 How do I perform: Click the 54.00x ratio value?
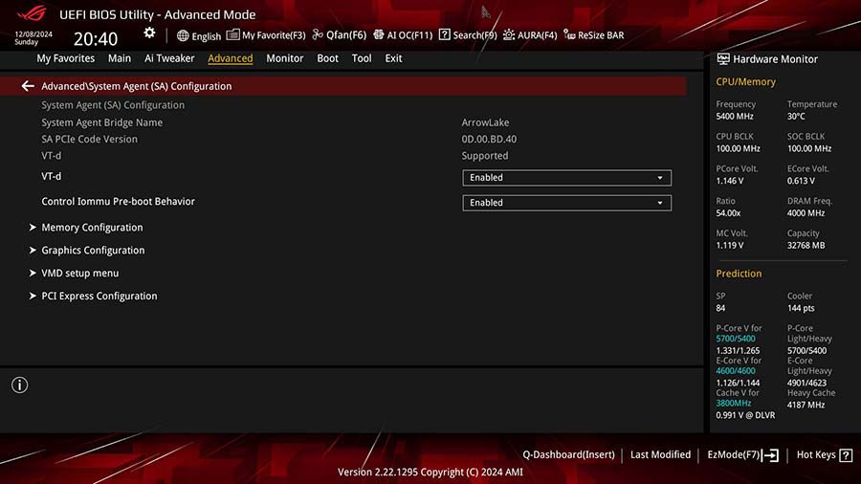click(728, 213)
